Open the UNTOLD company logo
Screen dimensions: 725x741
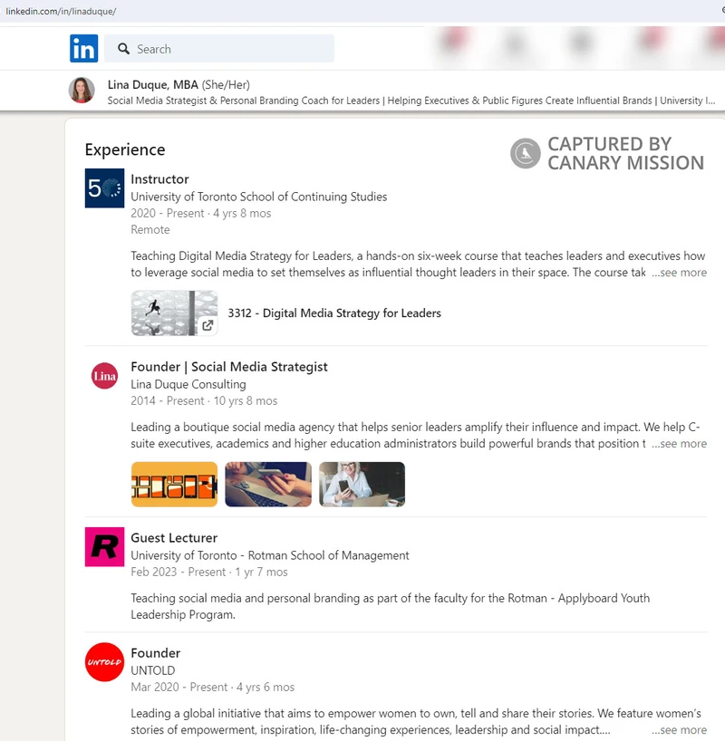click(x=104, y=662)
